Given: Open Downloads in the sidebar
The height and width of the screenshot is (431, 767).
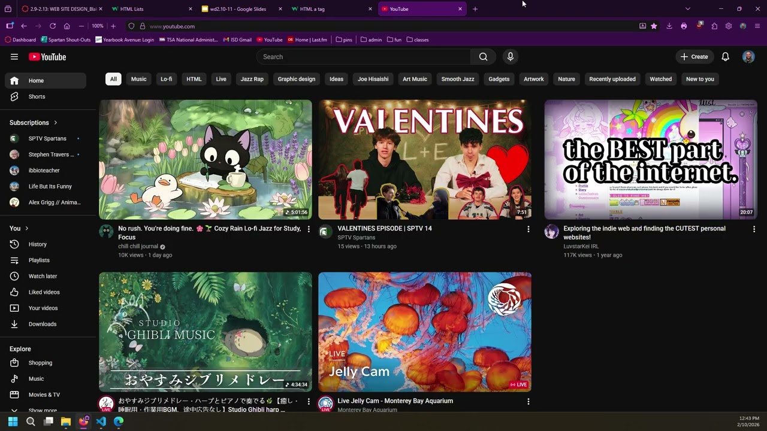Looking at the screenshot, I should [x=46, y=324].
